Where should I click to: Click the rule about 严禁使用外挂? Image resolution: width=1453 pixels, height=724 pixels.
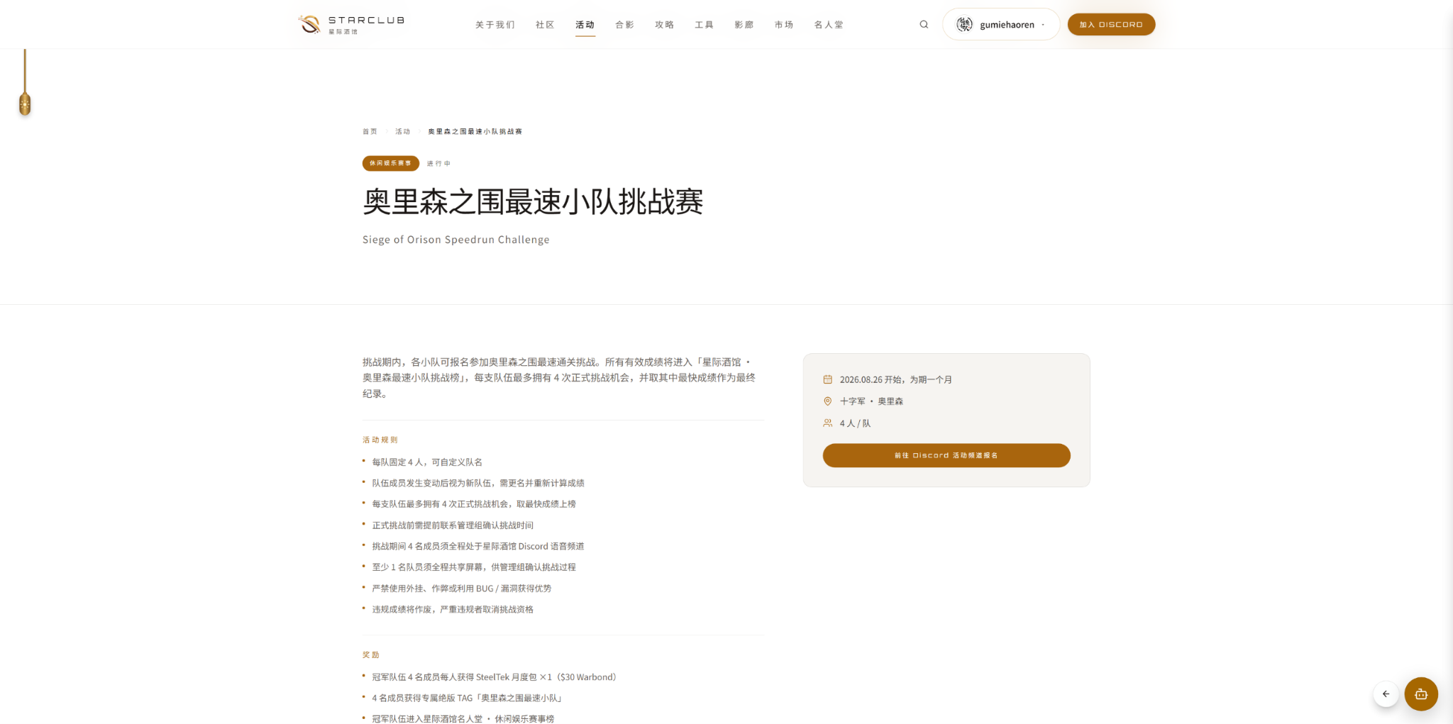pyautogui.click(x=462, y=589)
